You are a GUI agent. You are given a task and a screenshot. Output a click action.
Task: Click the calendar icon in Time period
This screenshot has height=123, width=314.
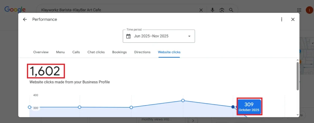point(128,36)
